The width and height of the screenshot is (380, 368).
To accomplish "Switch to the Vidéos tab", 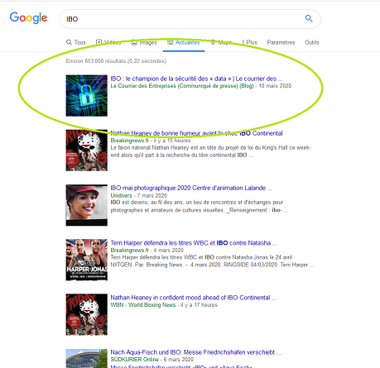I will click(x=108, y=42).
